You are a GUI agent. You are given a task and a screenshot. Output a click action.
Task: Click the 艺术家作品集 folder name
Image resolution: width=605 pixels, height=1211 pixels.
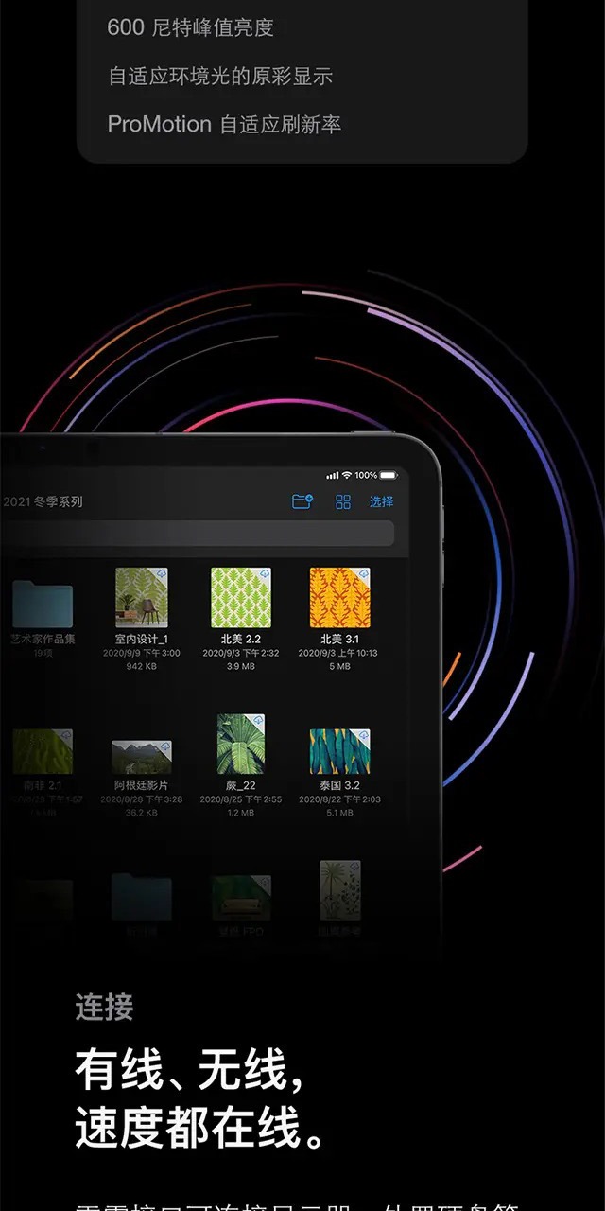coord(43,640)
